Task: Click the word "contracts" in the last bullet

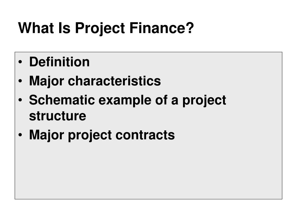Action: point(145,135)
